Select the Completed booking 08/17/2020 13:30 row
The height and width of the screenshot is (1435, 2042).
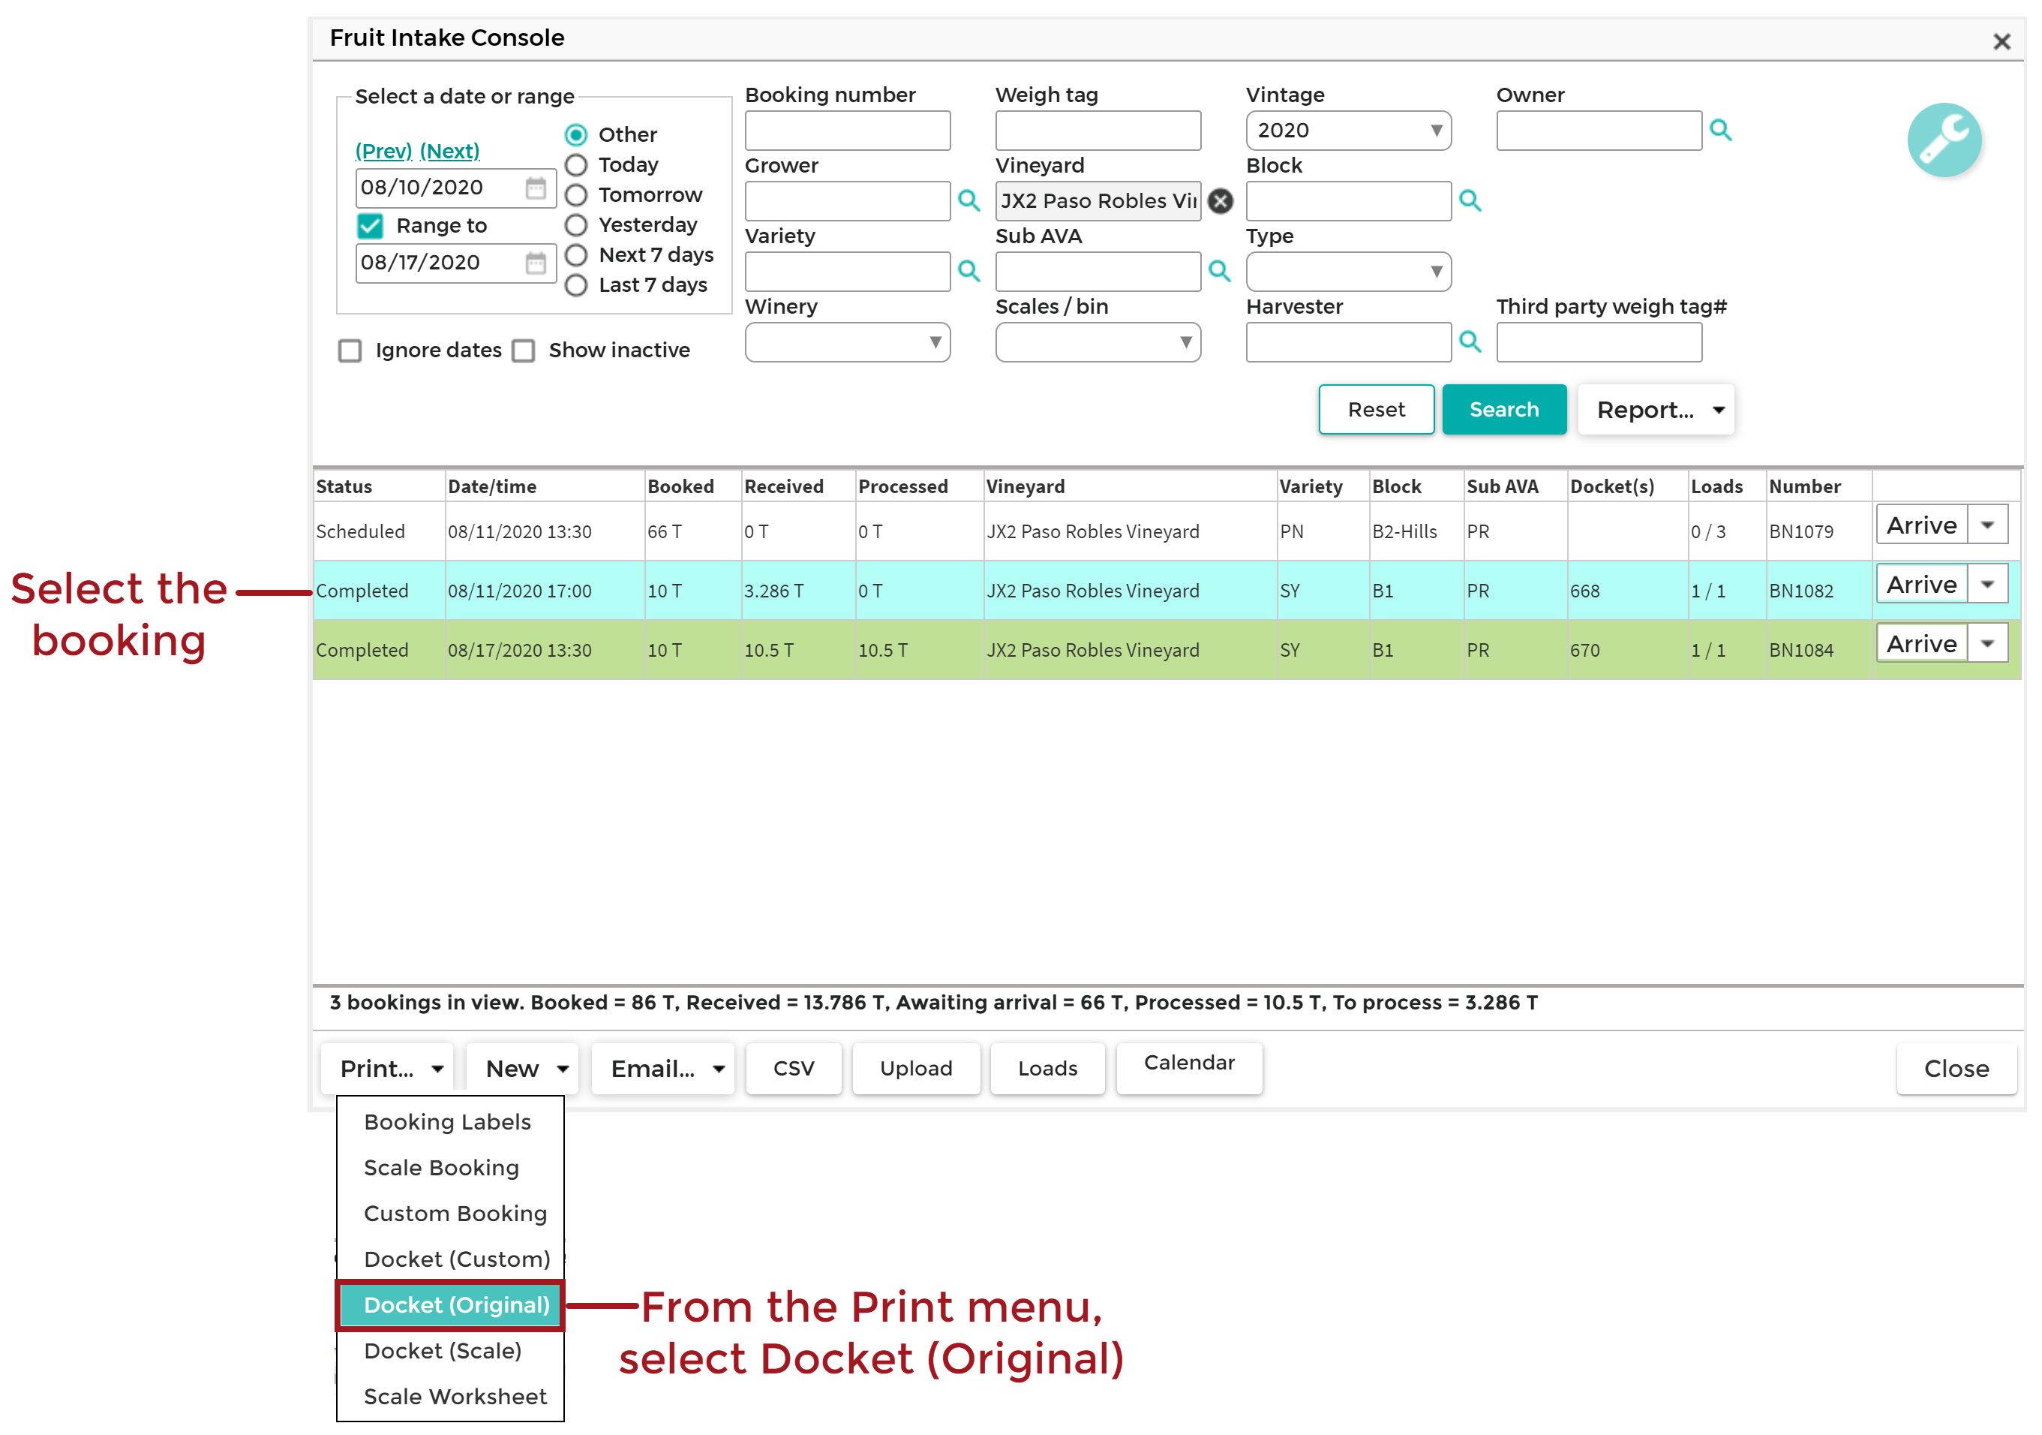(x=1166, y=649)
